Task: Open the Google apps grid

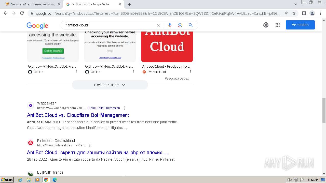Action: (x=278, y=25)
